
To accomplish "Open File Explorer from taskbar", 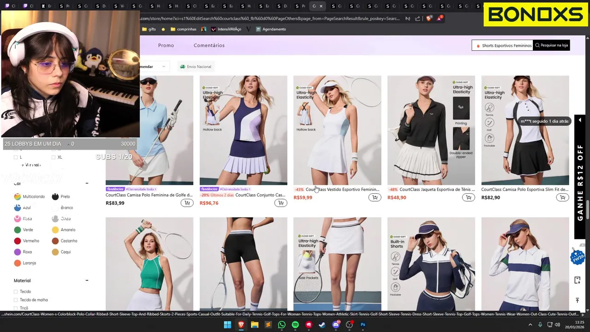I will click(254, 325).
